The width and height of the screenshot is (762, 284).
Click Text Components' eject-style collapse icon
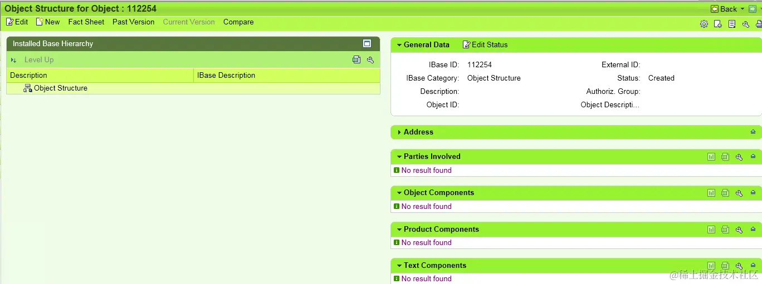[x=753, y=265]
